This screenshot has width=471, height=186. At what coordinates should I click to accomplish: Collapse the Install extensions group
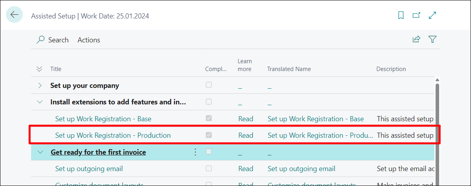[x=40, y=102]
